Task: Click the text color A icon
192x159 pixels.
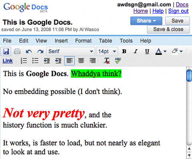Action: click(158, 52)
